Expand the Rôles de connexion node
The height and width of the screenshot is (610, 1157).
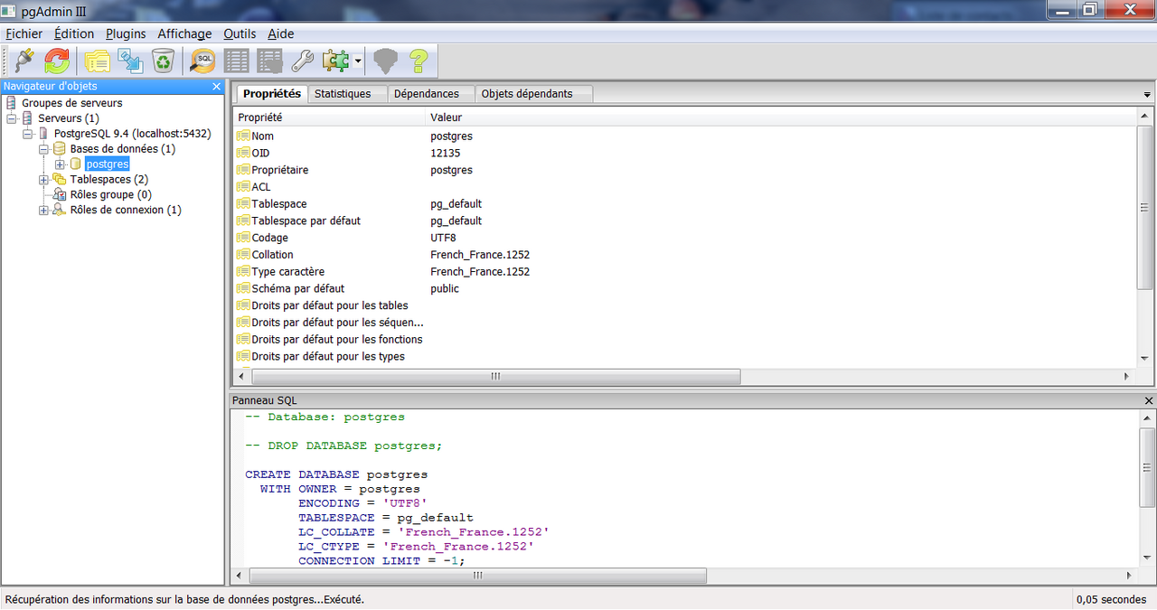click(44, 211)
